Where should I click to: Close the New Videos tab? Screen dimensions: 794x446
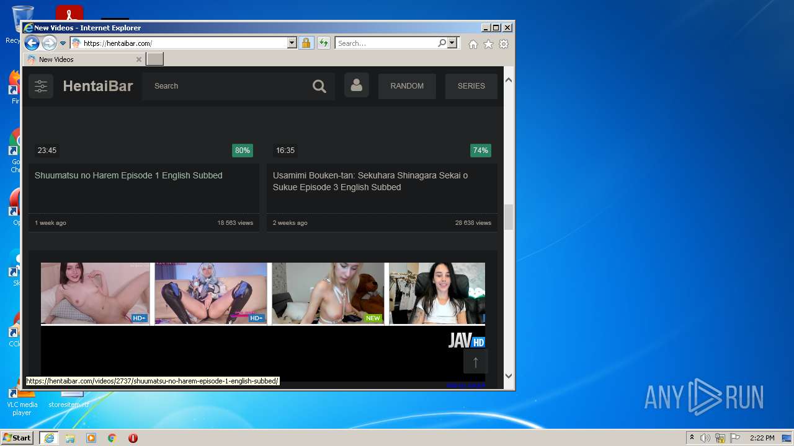tap(139, 59)
